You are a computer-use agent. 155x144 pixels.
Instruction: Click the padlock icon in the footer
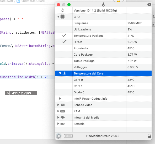pyautogui.click(x=149, y=136)
